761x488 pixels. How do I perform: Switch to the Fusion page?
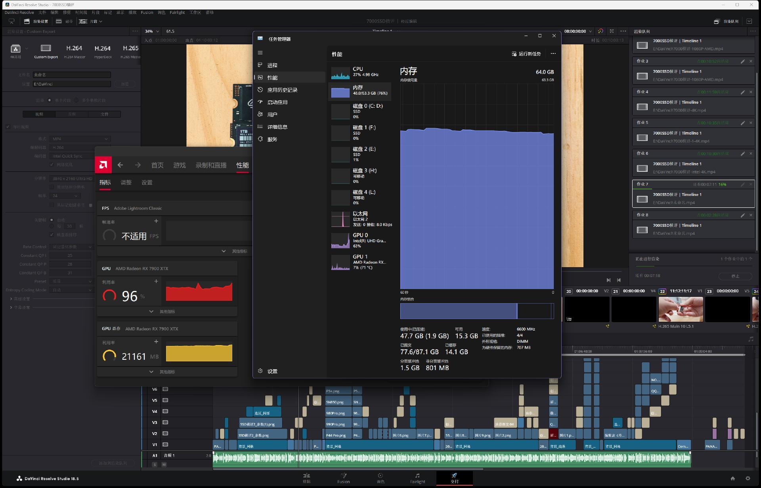(343, 478)
